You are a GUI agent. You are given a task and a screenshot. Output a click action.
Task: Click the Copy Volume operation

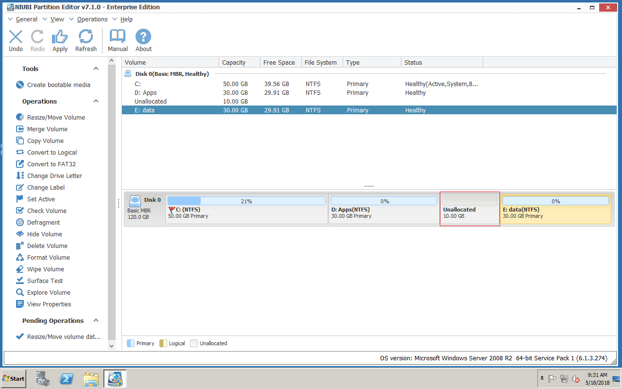point(46,141)
